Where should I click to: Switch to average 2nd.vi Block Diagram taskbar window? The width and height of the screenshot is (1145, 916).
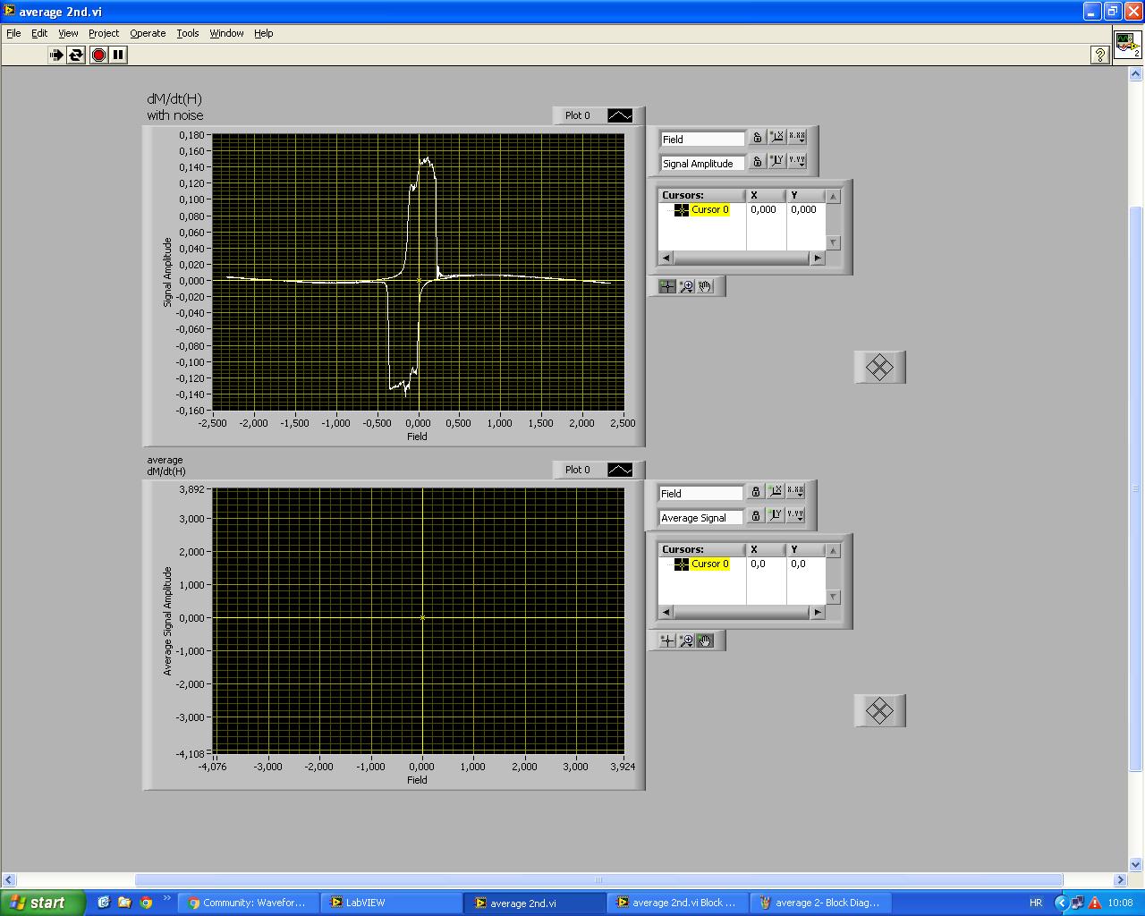pos(678,903)
